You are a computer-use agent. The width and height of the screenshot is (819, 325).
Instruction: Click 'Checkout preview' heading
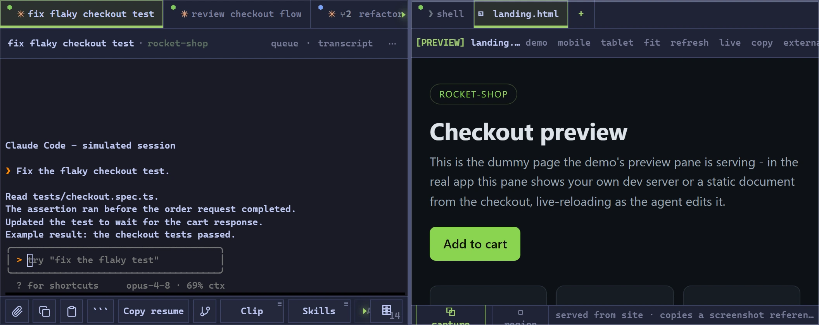(528, 132)
